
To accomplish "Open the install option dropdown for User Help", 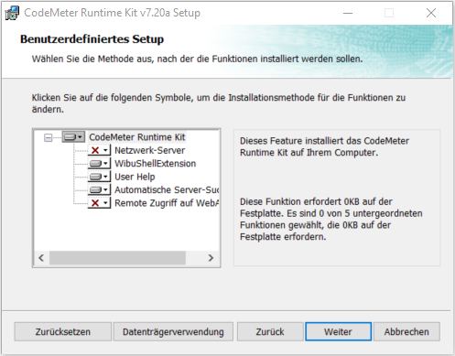I will pyautogui.click(x=105, y=177).
